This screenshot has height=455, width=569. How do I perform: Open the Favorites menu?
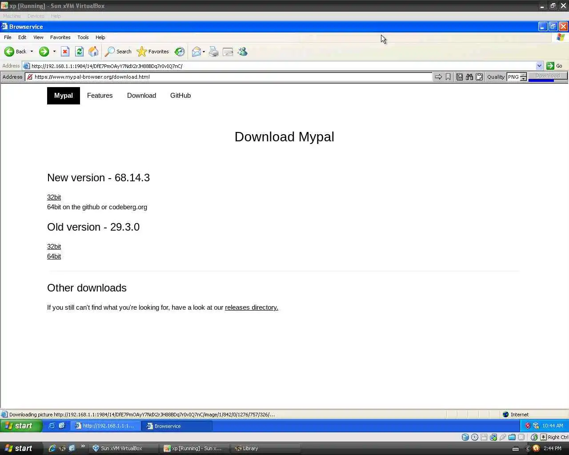coord(60,37)
